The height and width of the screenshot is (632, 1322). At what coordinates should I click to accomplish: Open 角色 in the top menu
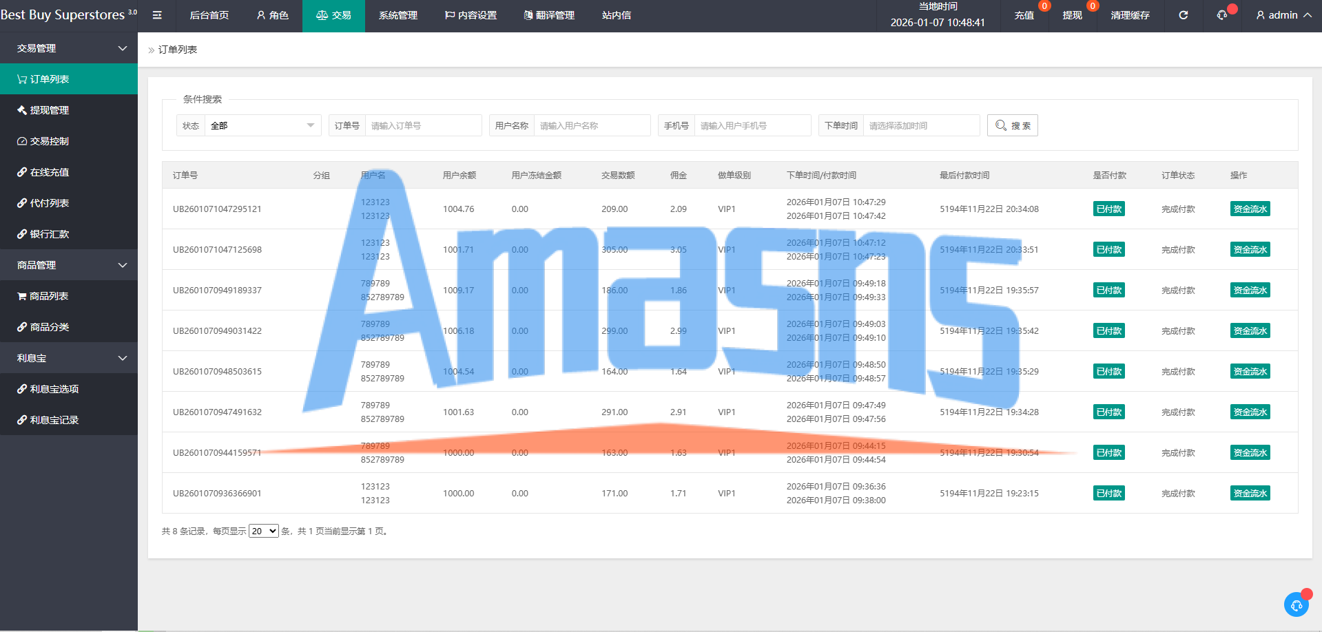click(273, 15)
